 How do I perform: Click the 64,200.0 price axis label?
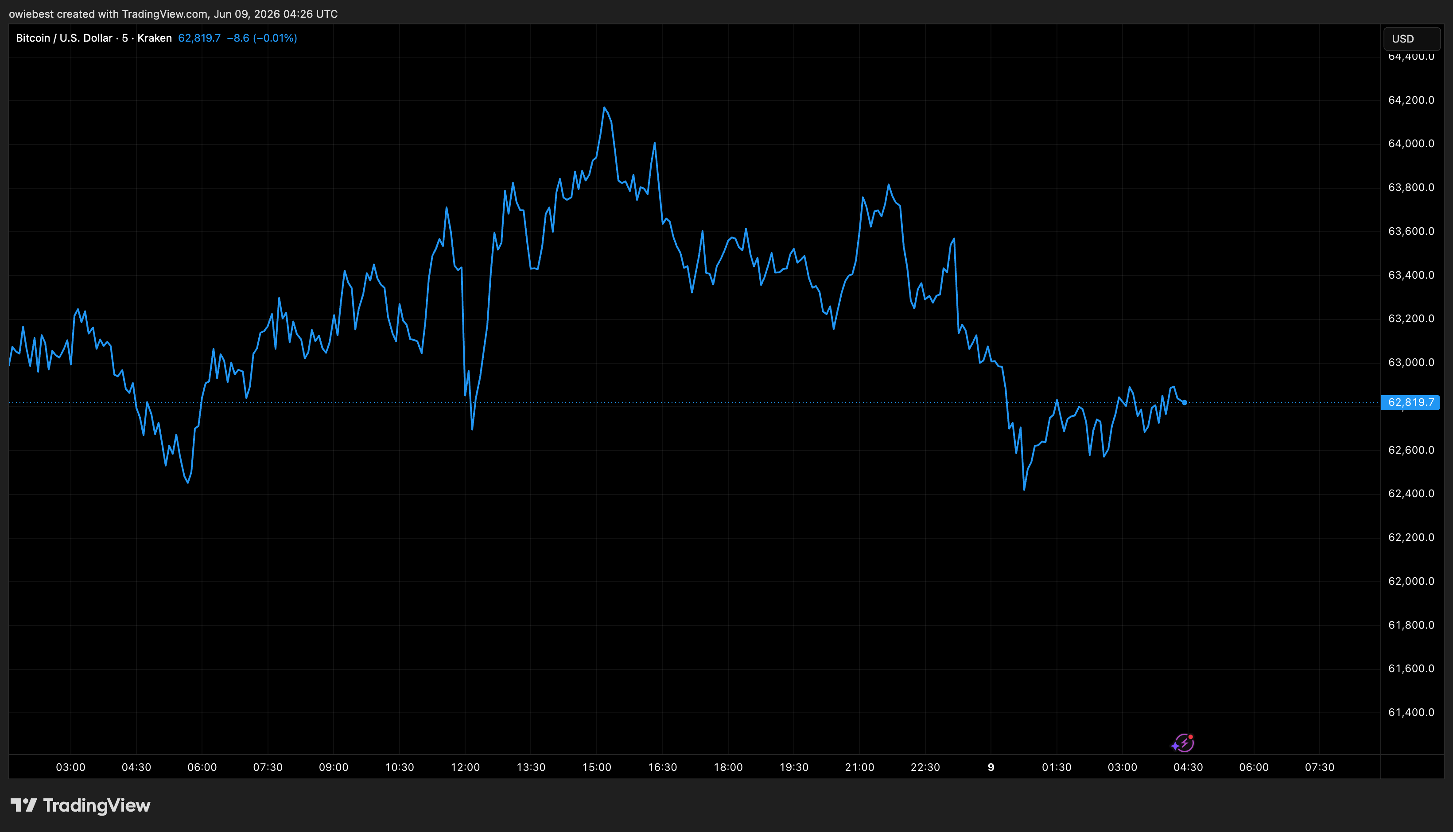tap(1411, 100)
